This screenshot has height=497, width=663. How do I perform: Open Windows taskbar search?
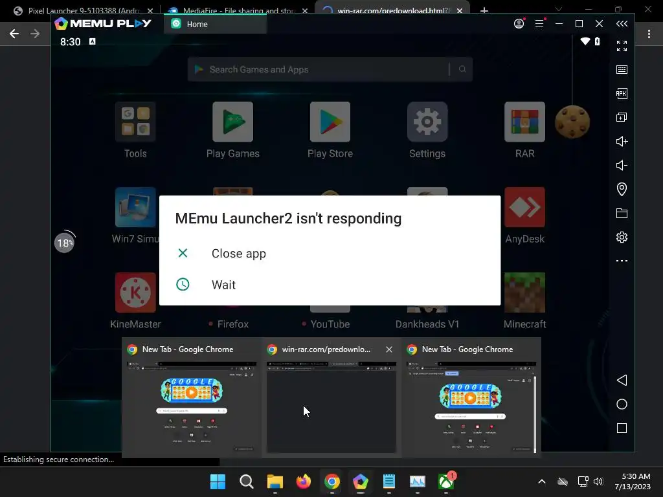point(246,481)
